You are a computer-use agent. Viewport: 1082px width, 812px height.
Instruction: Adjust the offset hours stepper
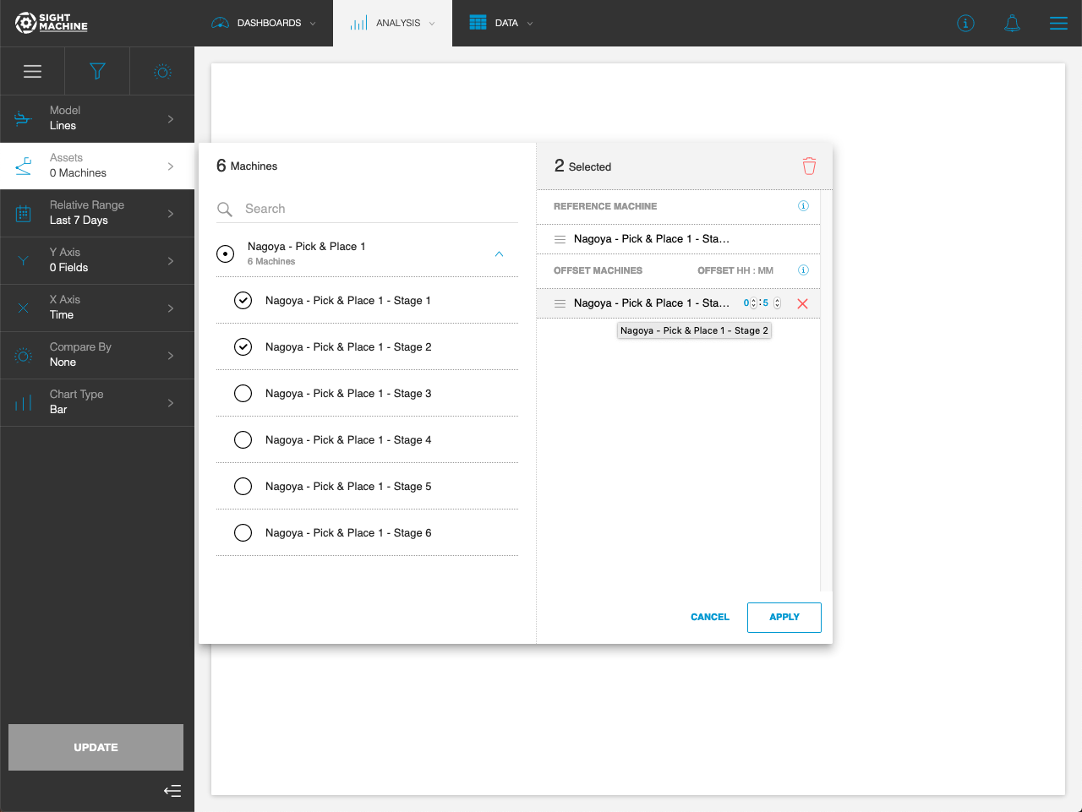pos(754,303)
